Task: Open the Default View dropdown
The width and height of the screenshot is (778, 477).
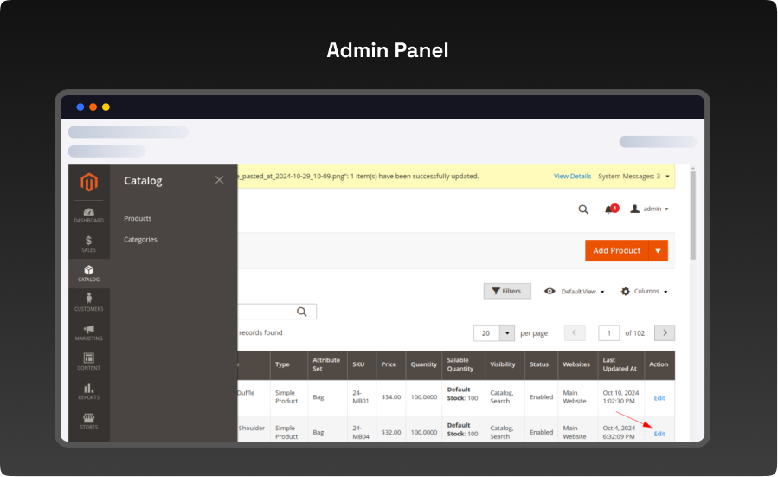Action: coord(575,292)
